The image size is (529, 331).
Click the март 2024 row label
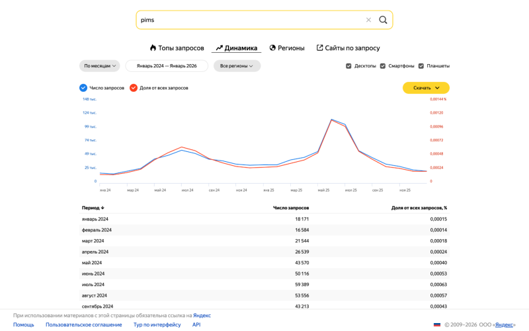[x=93, y=241]
